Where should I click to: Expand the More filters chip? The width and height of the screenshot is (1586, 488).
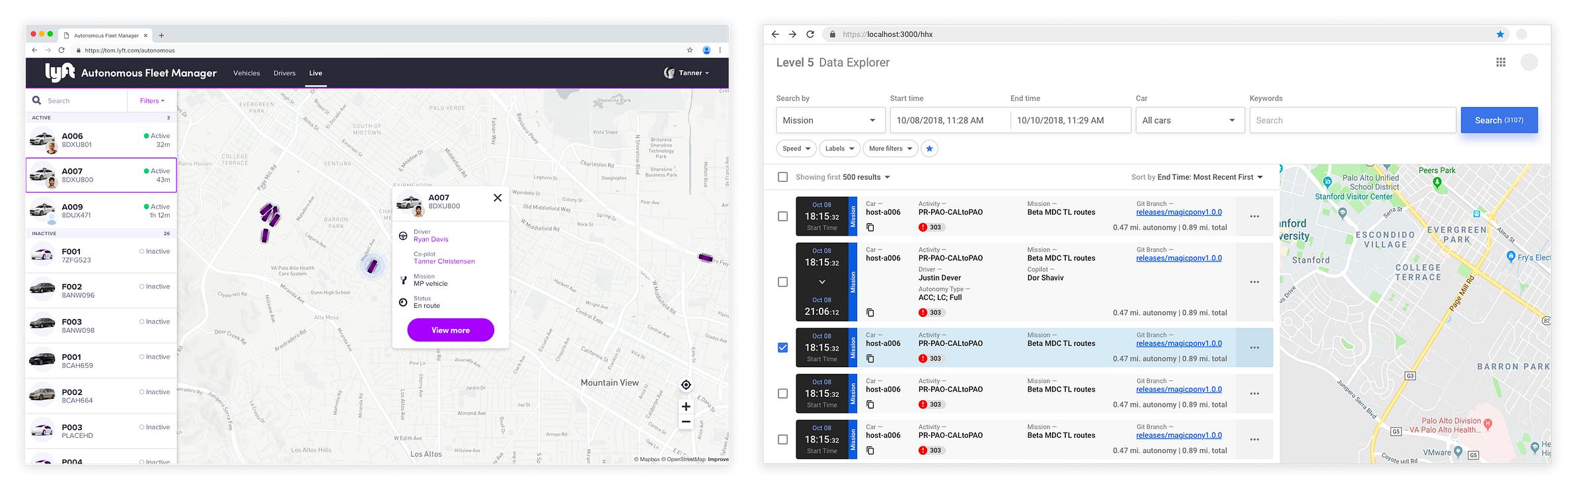(x=890, y=149)
